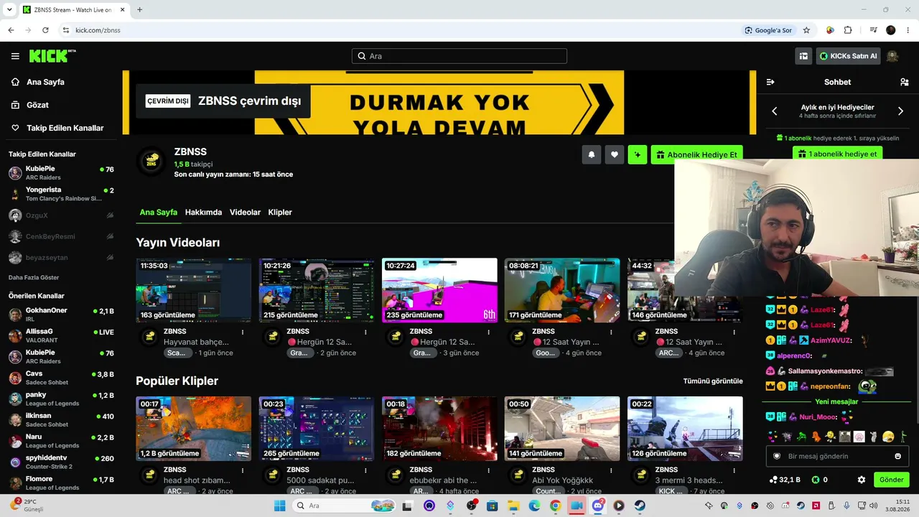Viewport: 919px width, 517px height.
Task: Focus the Ara search field
Action: tap(459, 56)
